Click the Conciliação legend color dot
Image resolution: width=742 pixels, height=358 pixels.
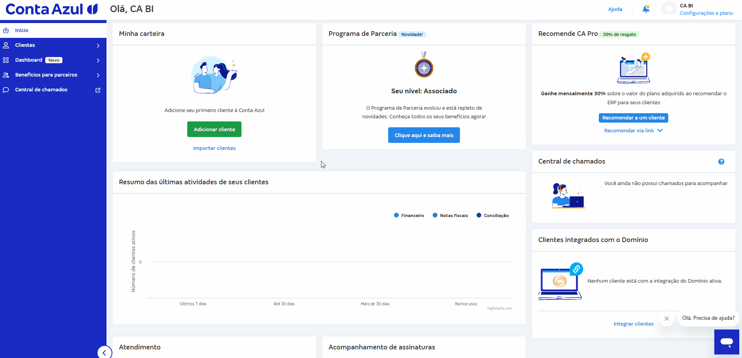click(x=479, y=215)
